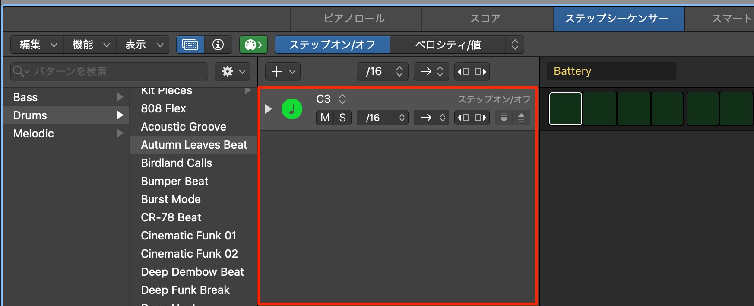This screenshot has width=754, height=306.
Task: Load the Cinematic Funk 02 pattern
Action: pos(193,254)
